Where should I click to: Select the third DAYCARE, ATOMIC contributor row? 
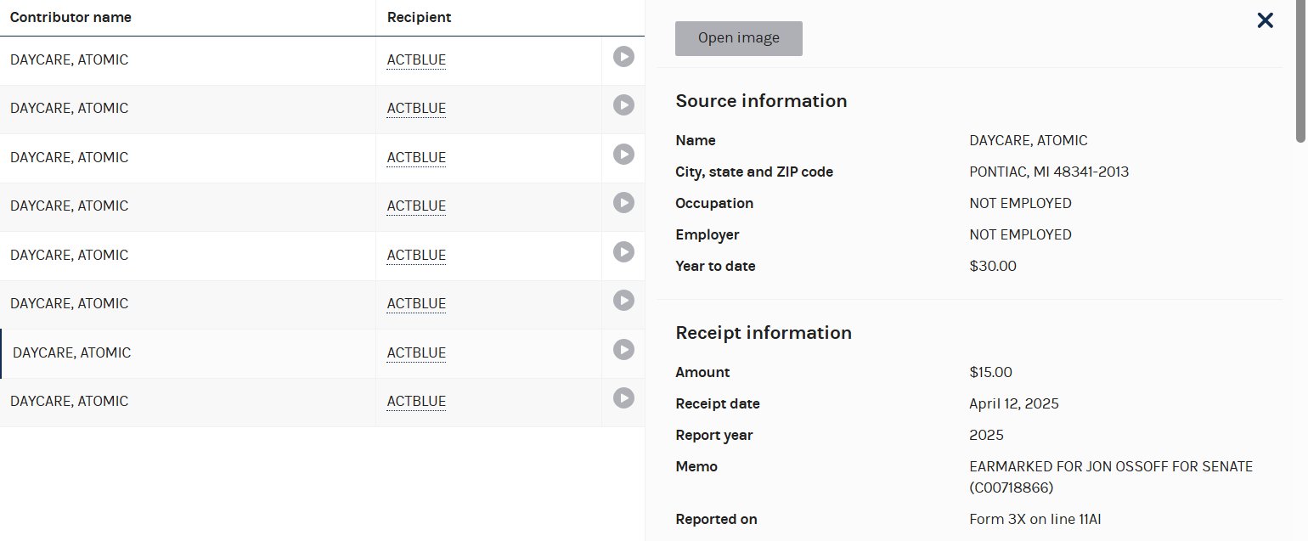(x=70, y=157)
